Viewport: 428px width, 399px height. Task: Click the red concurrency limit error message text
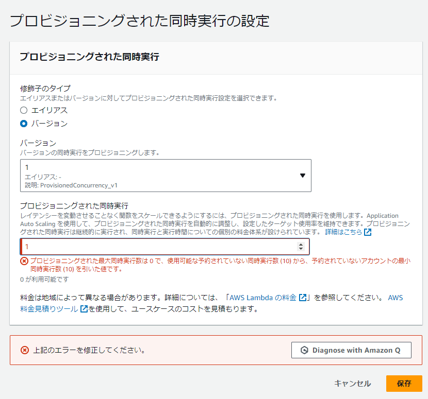point(220,265)
